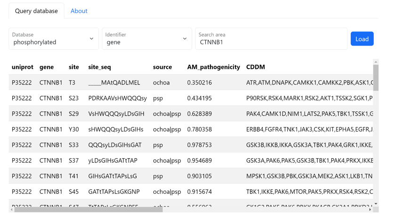Click the scroll-up arrow of the table

coord(376,62)
